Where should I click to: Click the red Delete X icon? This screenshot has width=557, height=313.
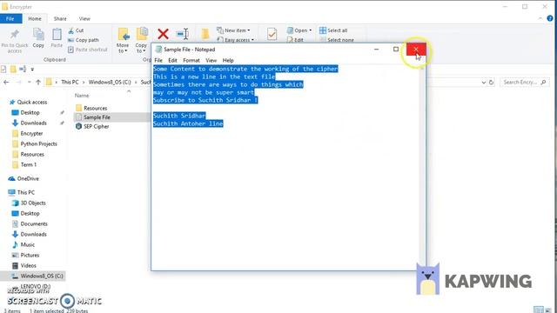click(x=163, y=34)
